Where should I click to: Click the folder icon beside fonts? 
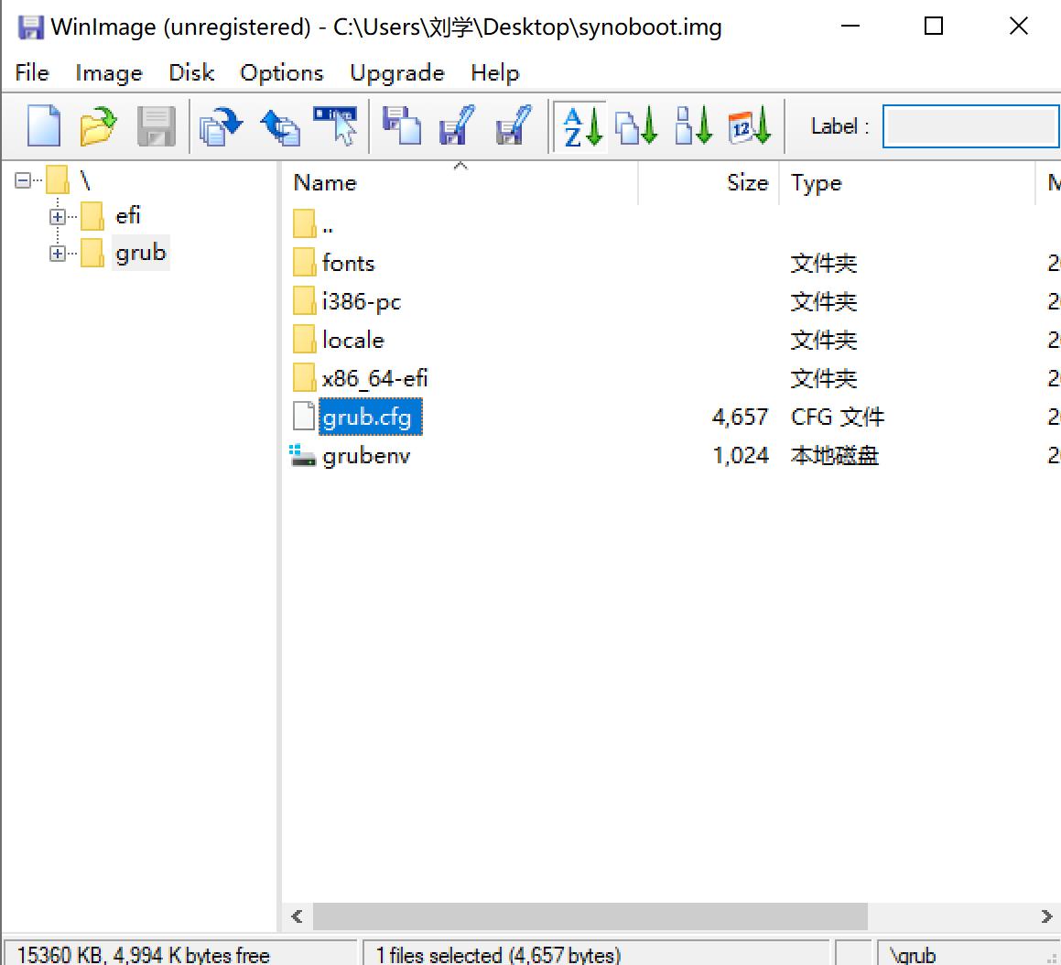pos(305,263)
